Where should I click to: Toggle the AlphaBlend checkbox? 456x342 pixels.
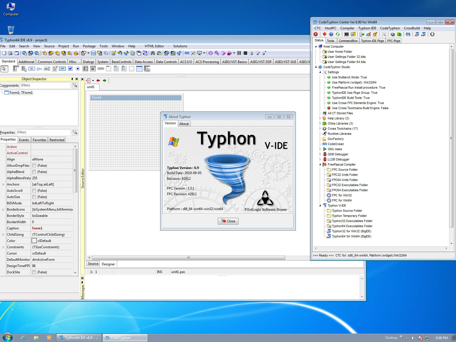click(x=34, y=172)
